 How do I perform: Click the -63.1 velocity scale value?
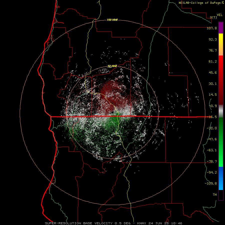coord(212,150)
